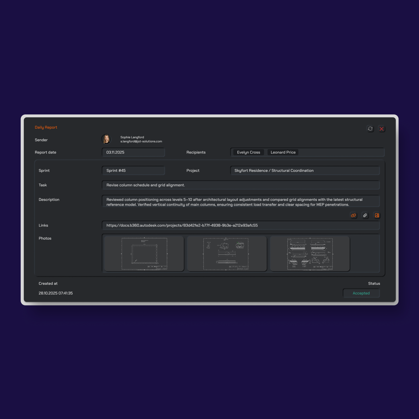Click the add photo icon
This screenshot has height=419, width=419.
[377, 215]
